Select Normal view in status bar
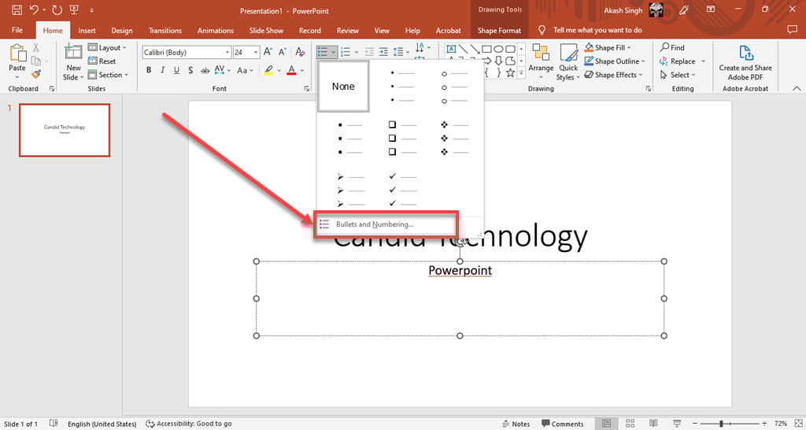Viewport: 806px width, 430px height. click(607, 424)
